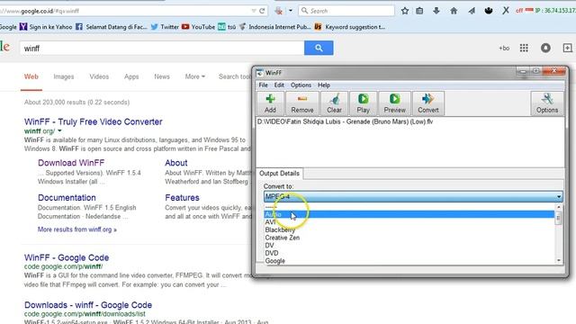This screenshot has width=576, height=324.
Task: Open the Options toolbar button in WinFF
Action: click(547, 103)
